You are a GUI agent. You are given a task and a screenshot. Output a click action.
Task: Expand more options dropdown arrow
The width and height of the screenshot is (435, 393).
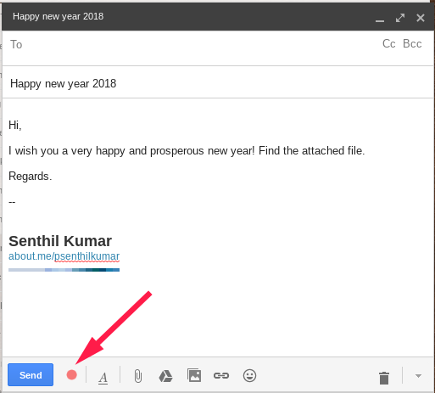(418, 376)
